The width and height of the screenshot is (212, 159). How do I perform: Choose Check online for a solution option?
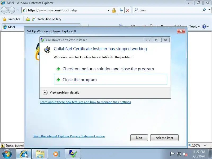click(111, 69)
